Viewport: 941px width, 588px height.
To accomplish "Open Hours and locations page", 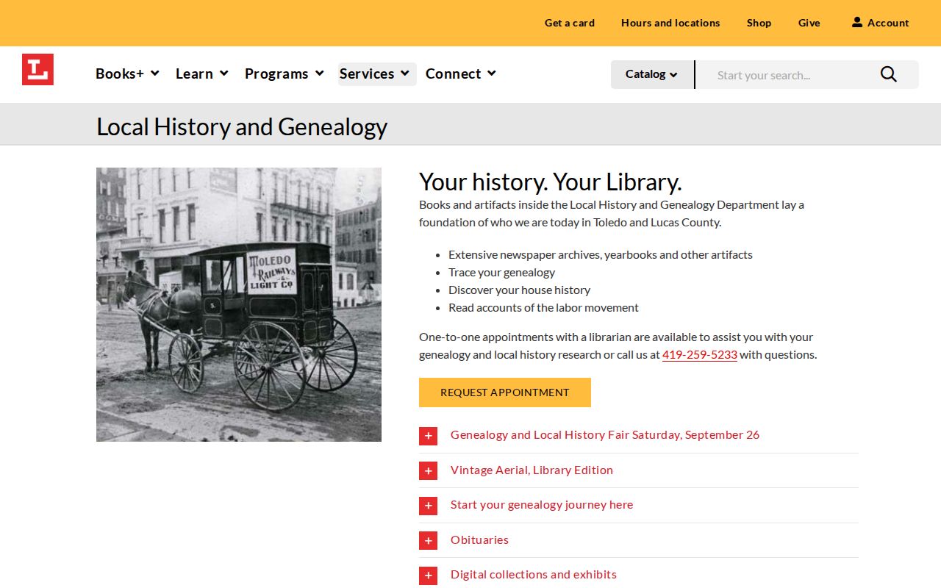I will (x=670, y=23).
